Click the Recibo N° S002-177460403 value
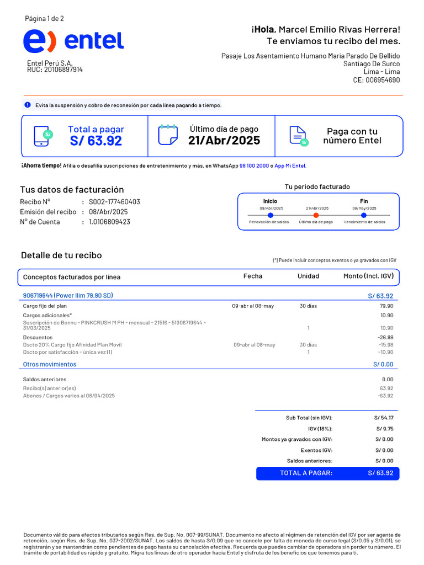The width and height of the screenshot is (424, 565). pyautogui.click(x=114, y=202)
